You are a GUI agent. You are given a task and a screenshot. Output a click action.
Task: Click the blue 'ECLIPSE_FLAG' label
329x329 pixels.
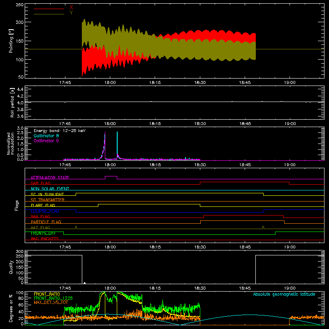pos(45,211)
